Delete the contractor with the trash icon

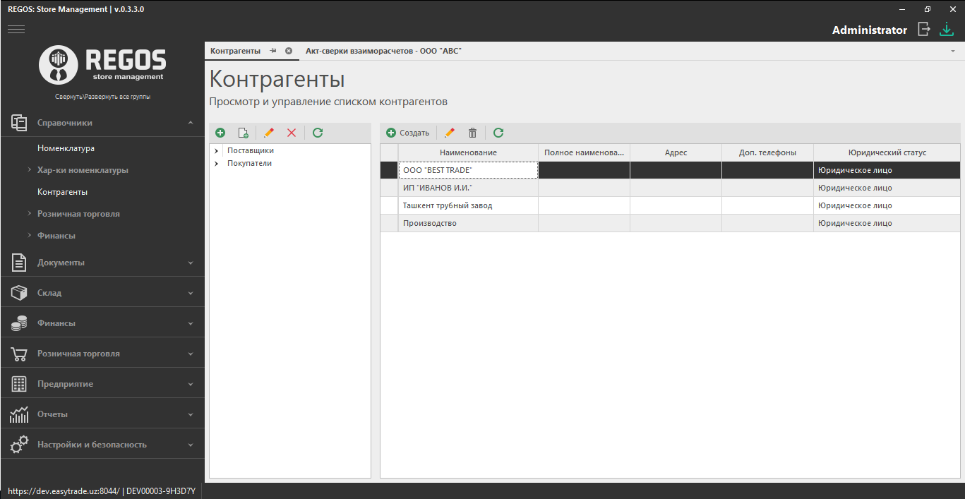coord(473,133)
